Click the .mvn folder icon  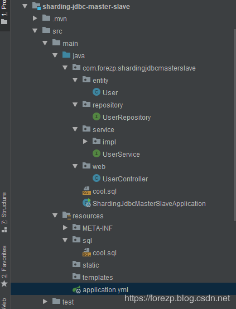pyautogui.click(x=46, y=18)
